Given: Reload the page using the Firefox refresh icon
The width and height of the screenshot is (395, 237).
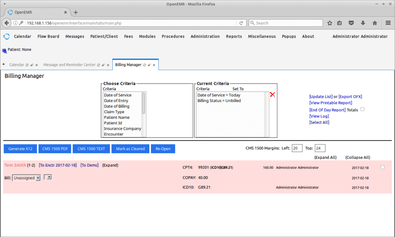Looking at the screenshot, I should coord(241,23).
